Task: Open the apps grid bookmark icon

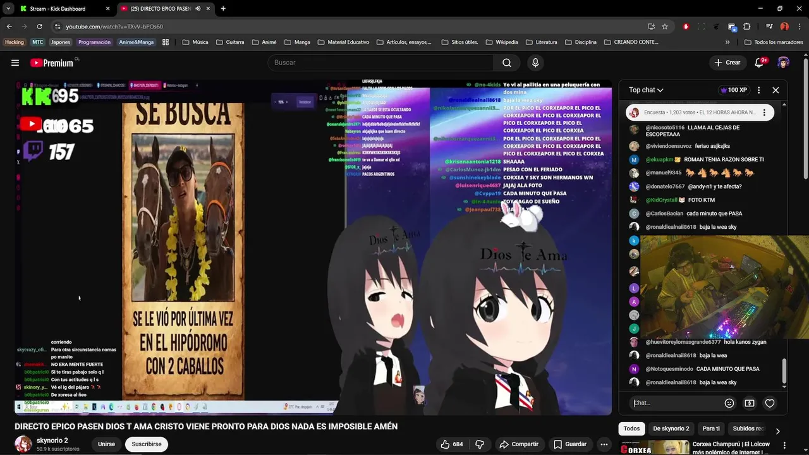Action: (x=166, y=42)
